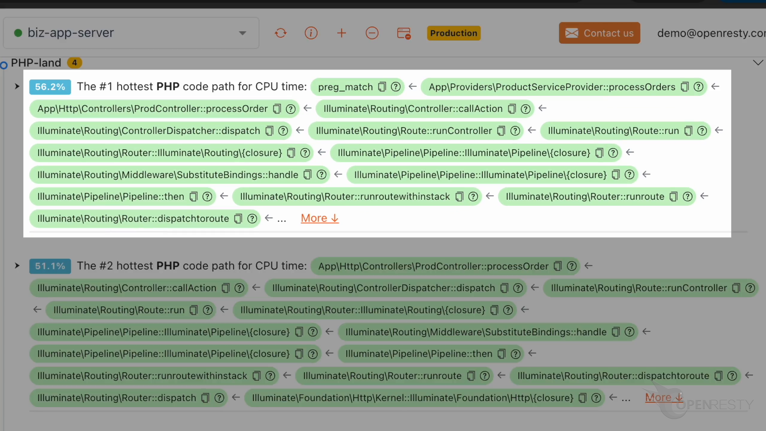Copy Controller::callAction in path #1
The image size is (766, 431).
coord(512,109)
